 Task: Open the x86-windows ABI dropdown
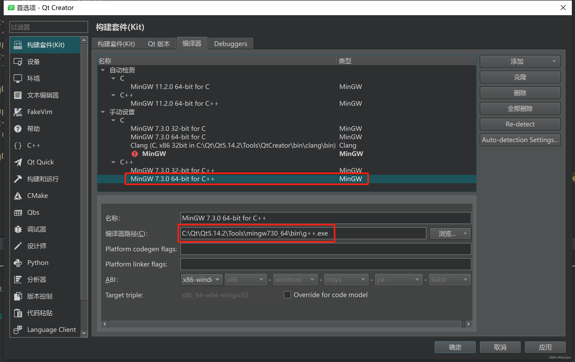click(201, 280)
